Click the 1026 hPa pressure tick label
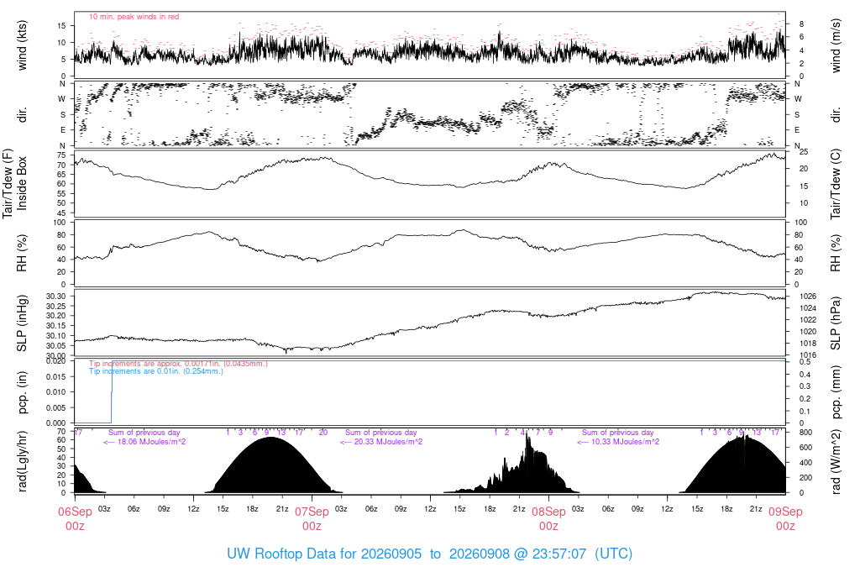This screenshot has height=588, width=860. pyautogui.click(x=808, y=297)
